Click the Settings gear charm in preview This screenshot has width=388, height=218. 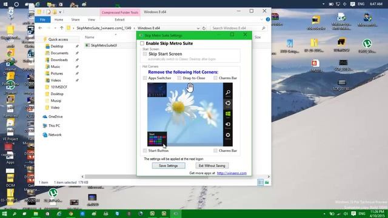click(228, 135)
